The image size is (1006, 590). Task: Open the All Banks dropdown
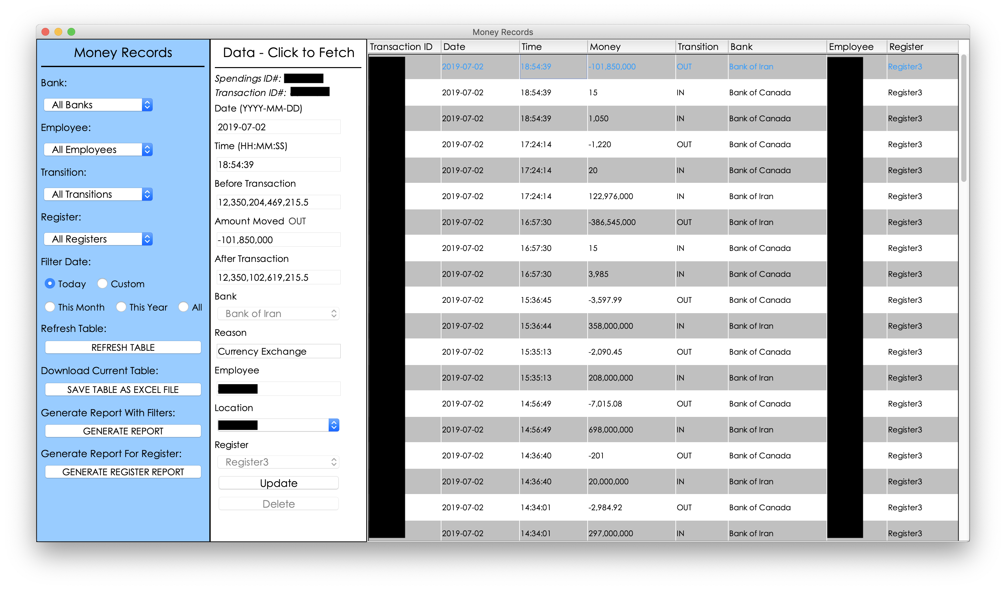click(x=98, y=105)
